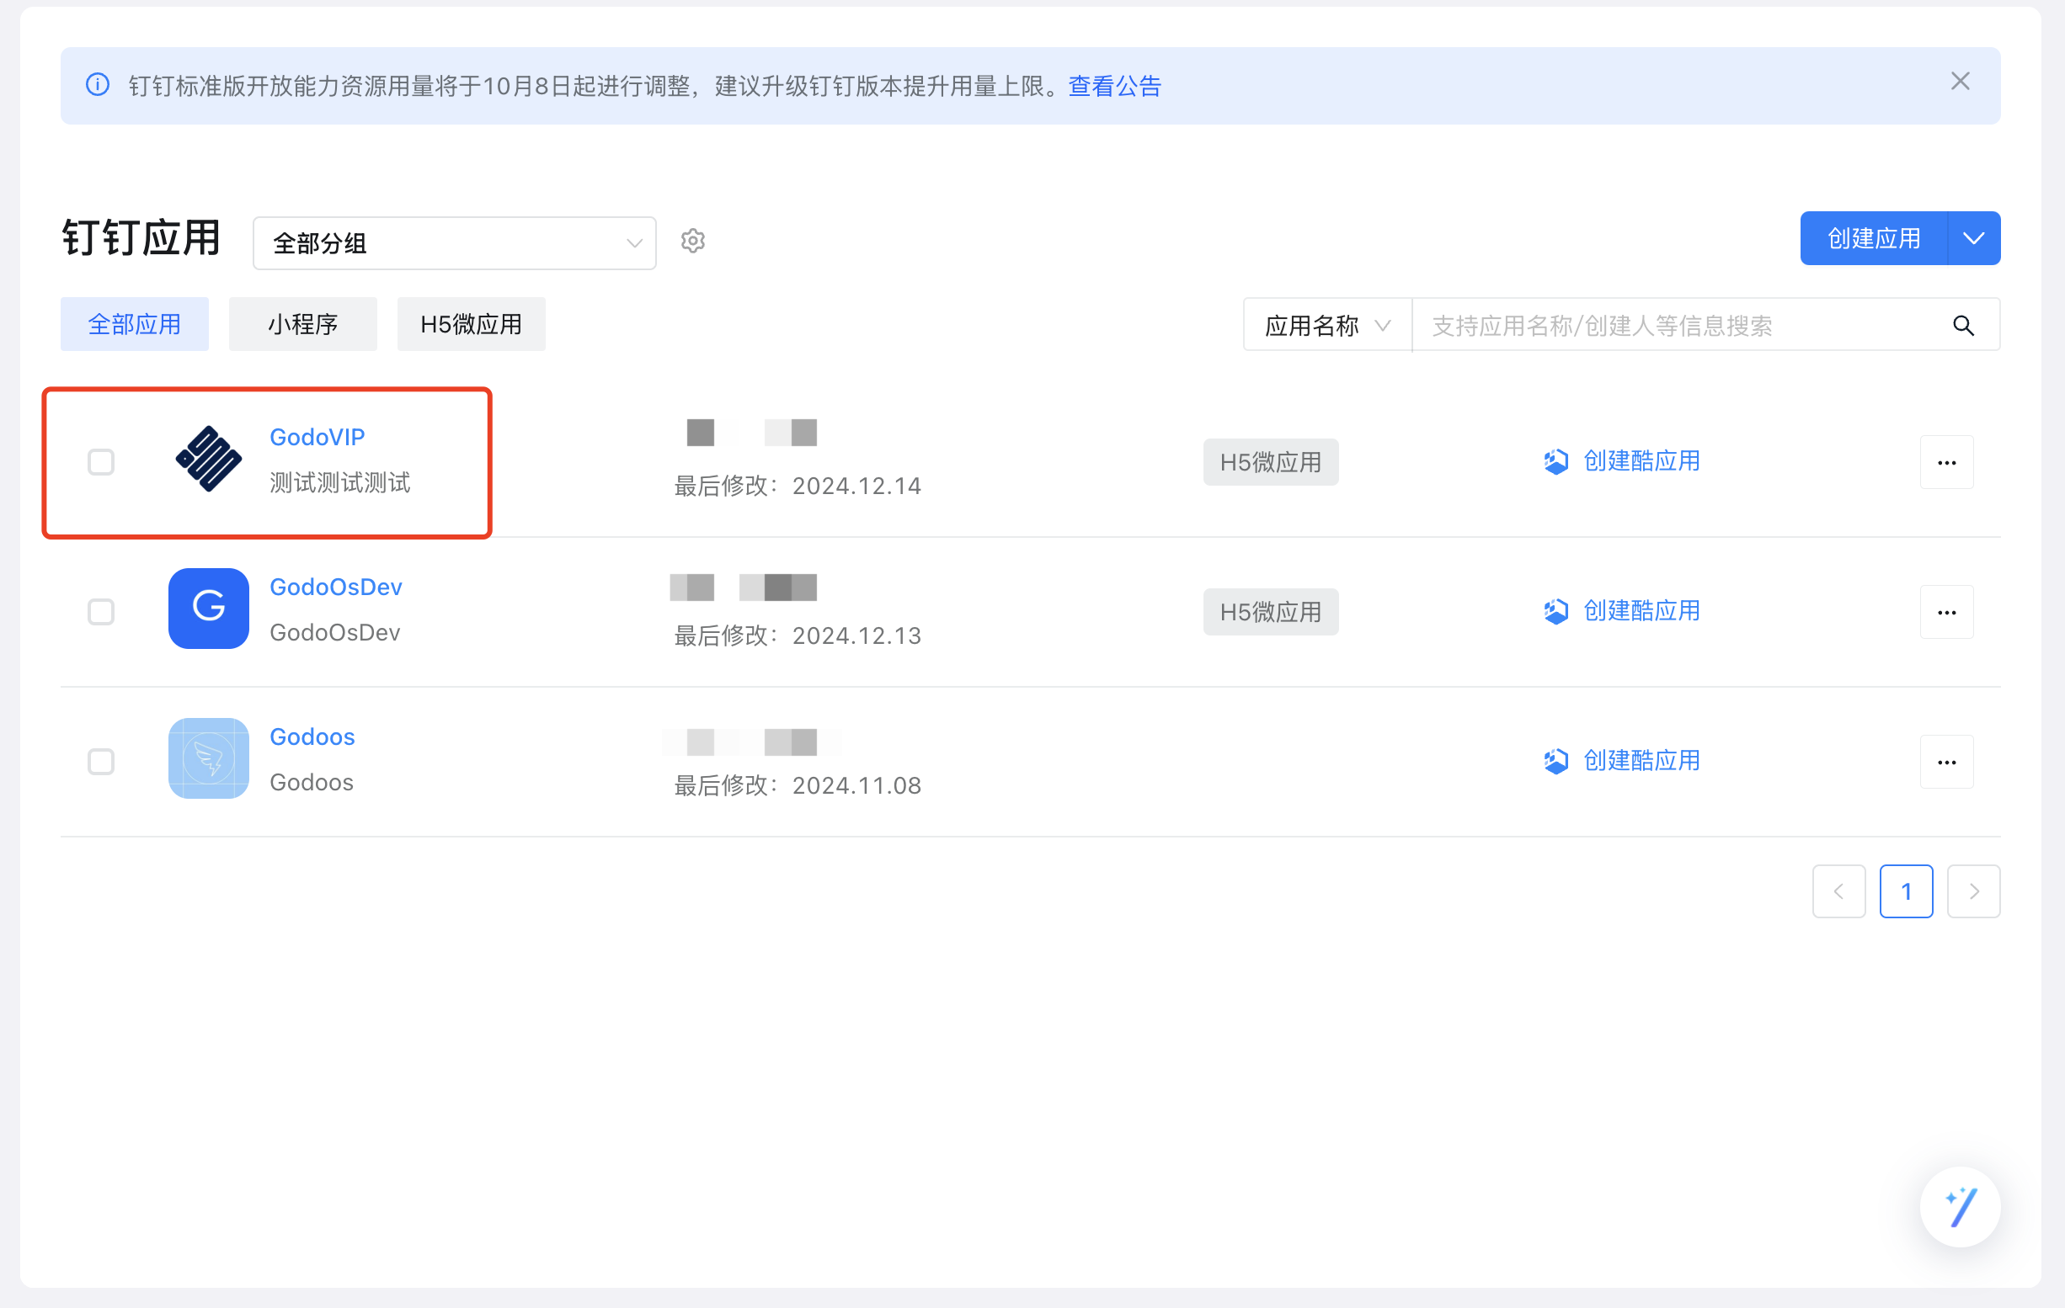The image size is (2065, 1308).
Task: Tick the GodoOsDev row checkbox
Action: click(x=101, y=612)
